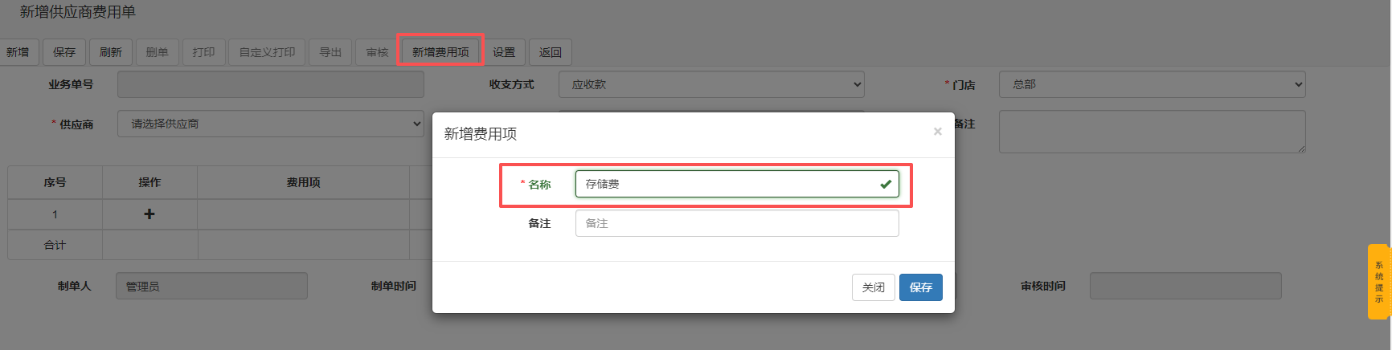Click the 导出 toolbar button

coord(330,52)
